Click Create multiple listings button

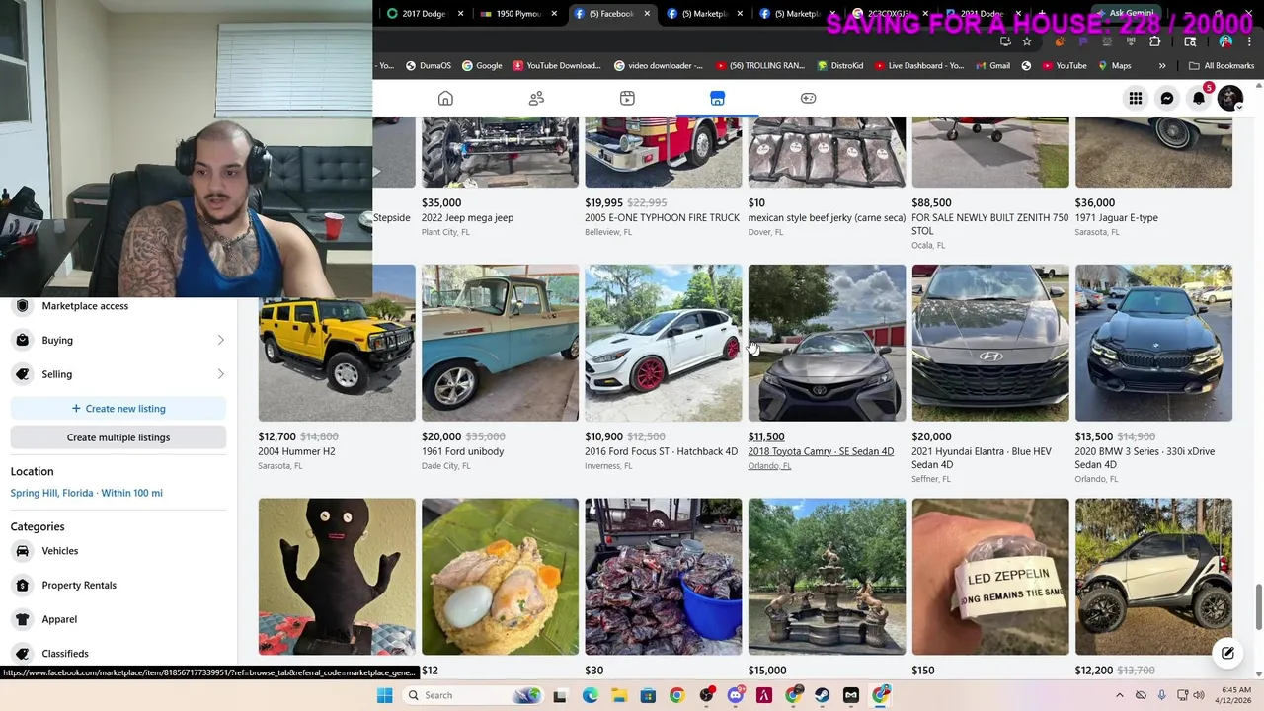[x=118, y=437]
